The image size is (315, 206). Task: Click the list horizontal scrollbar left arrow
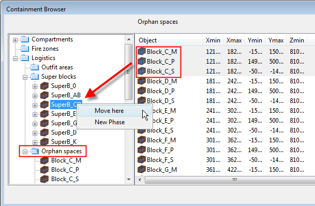(x=140, y=180)
